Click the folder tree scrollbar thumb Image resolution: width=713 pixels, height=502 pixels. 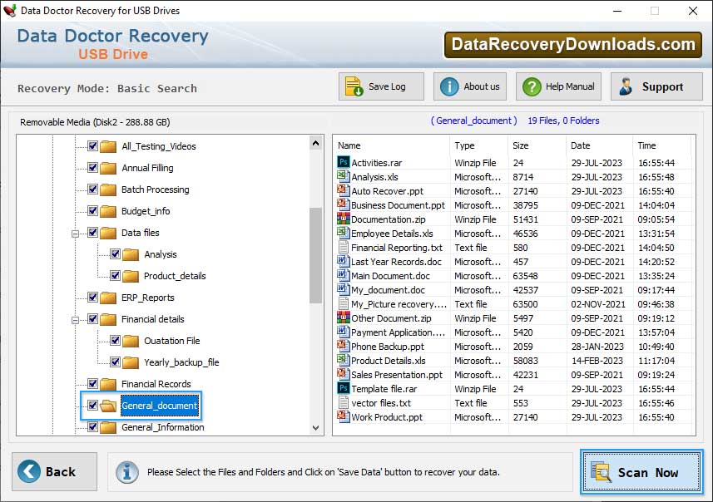click(315, 255)
